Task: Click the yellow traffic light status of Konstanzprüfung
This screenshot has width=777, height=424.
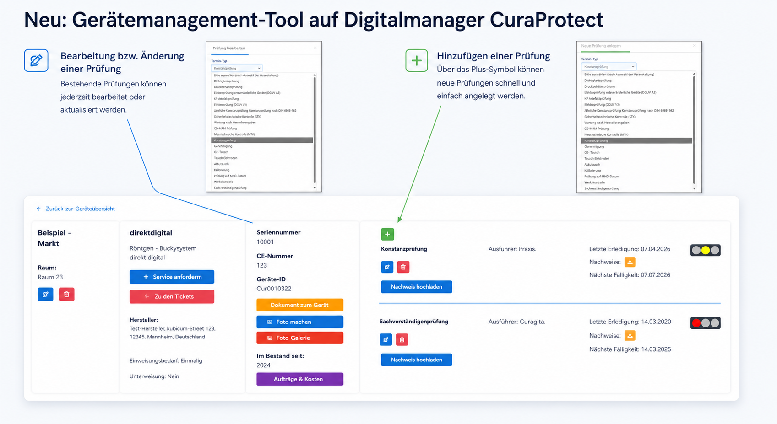Action: [x=706, y=250]
